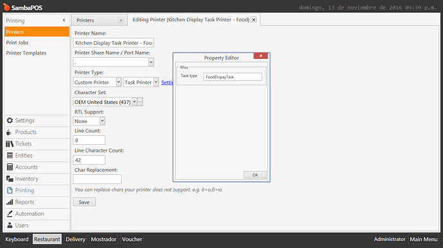Open Inventory via its boxes icon
Image resolution: width=443 pixels, height=248 pixels.
[x=10, y=179]
